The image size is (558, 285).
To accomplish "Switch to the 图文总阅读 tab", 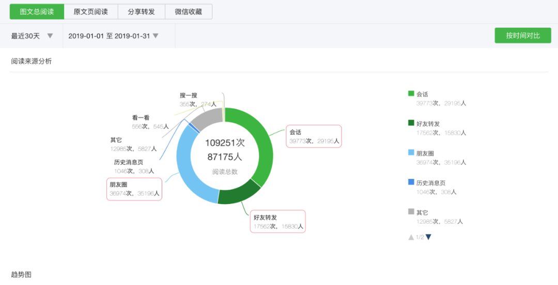I will click(x=37, y=11).
